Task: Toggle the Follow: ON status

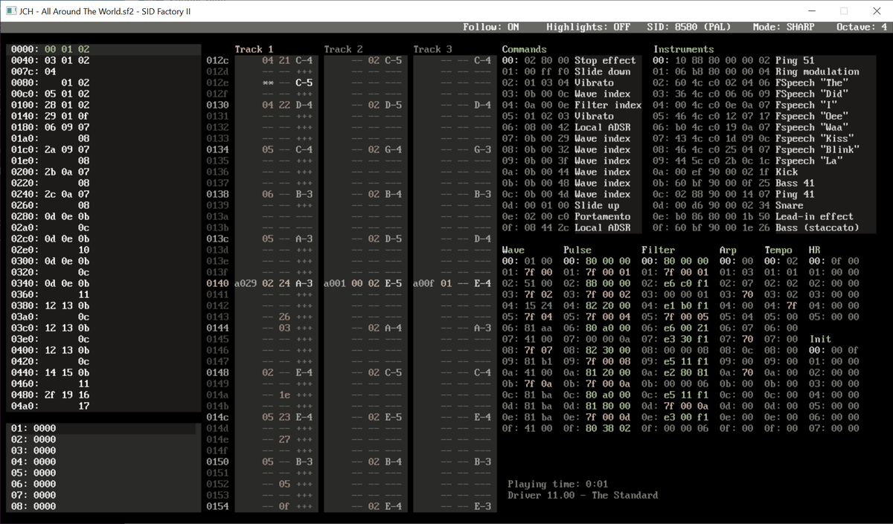Action: 490,27
